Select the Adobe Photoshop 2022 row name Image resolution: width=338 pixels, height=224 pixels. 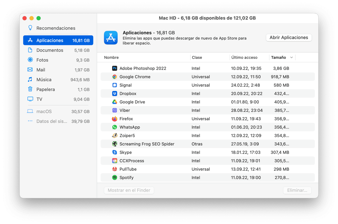coord(143,68)
